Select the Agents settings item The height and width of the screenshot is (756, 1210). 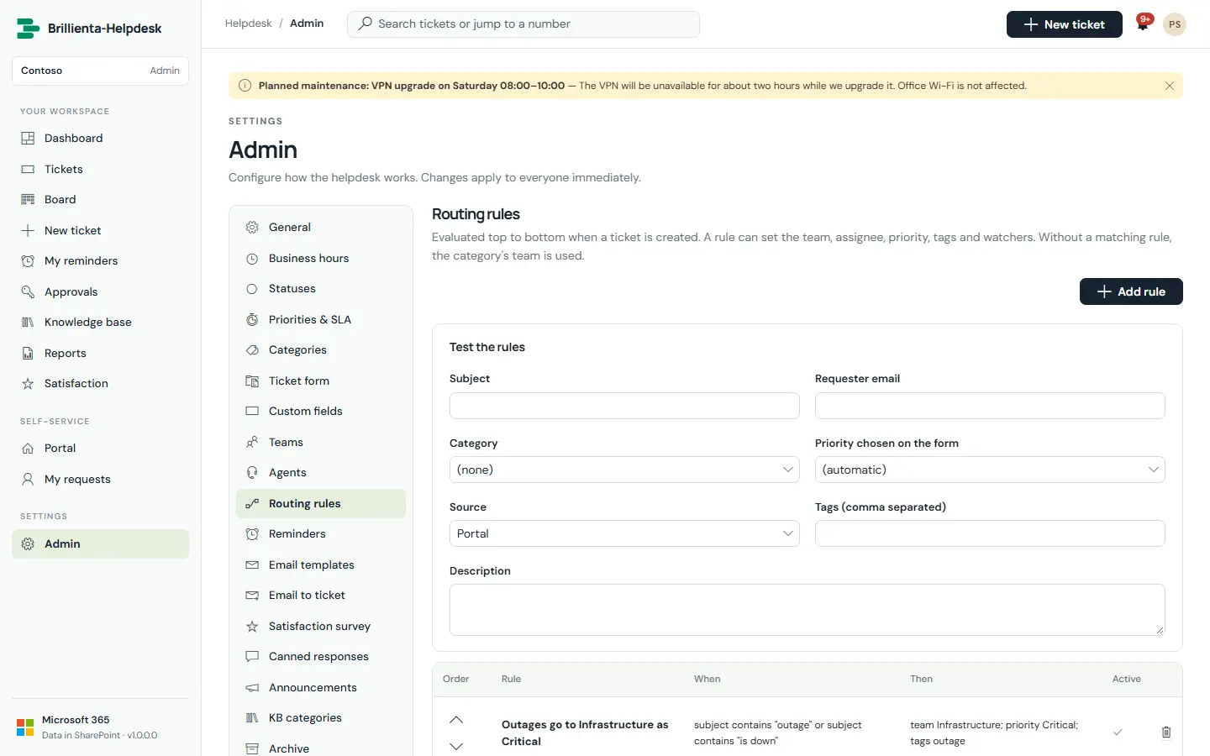point(321,473)
